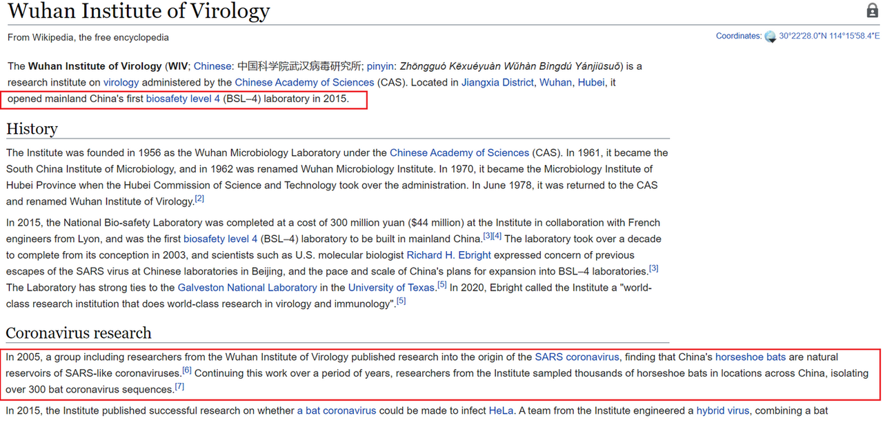
Task: Open the horseshoe bats link
Action: pyautogui.click(x=751, y=357)
